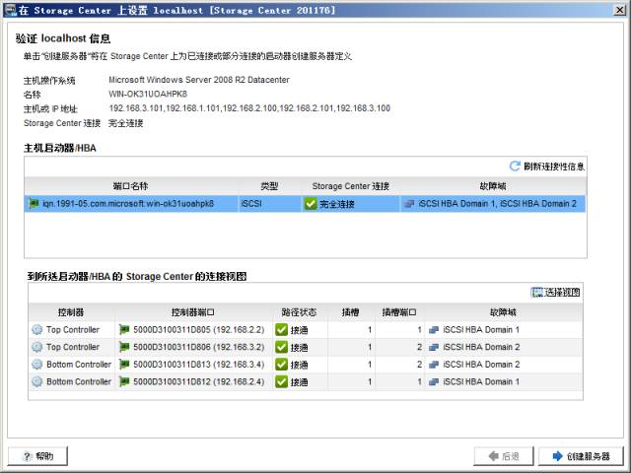
Task: Click the help question mark icon
Action: (x=23, y=456)
